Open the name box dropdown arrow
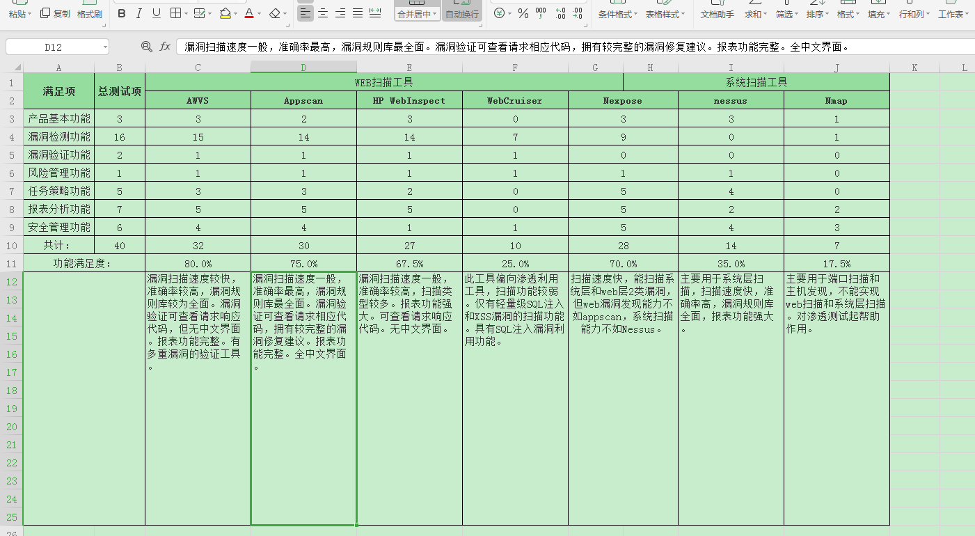The height and width of the screenshot is (536, 975). coord(104,47)
